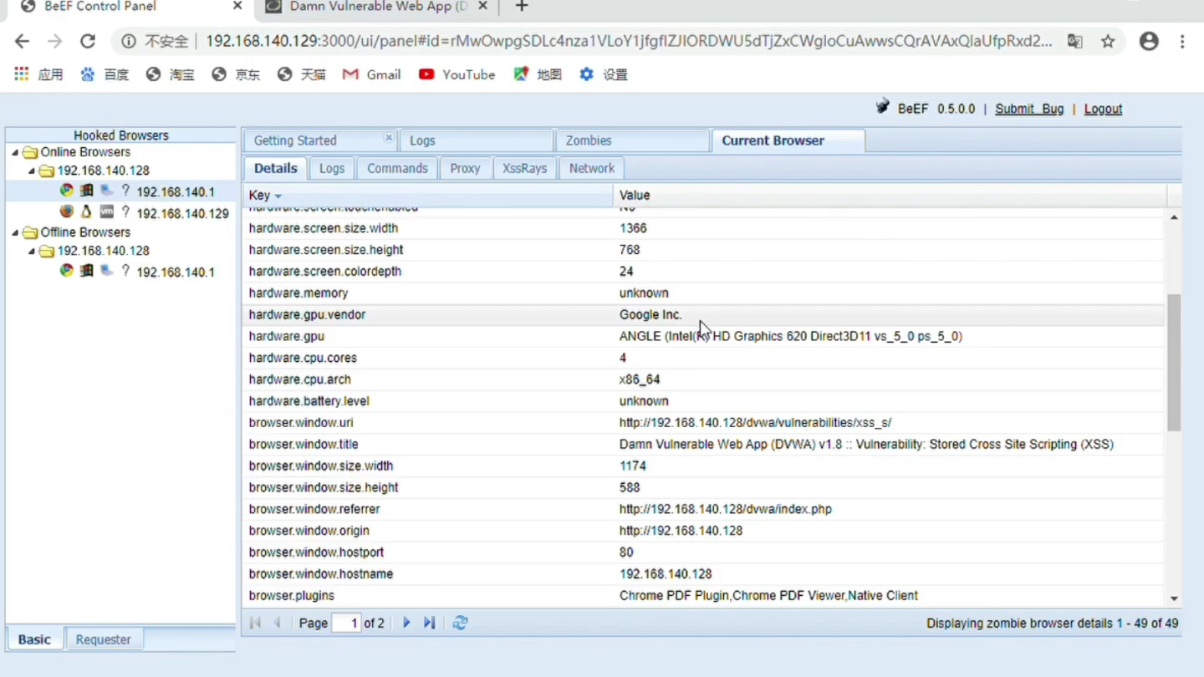Collapse the 192.168.140.128 folder under Offline Browsers
The height and width of the screenshot is (677, 1204).
point(32,251)
